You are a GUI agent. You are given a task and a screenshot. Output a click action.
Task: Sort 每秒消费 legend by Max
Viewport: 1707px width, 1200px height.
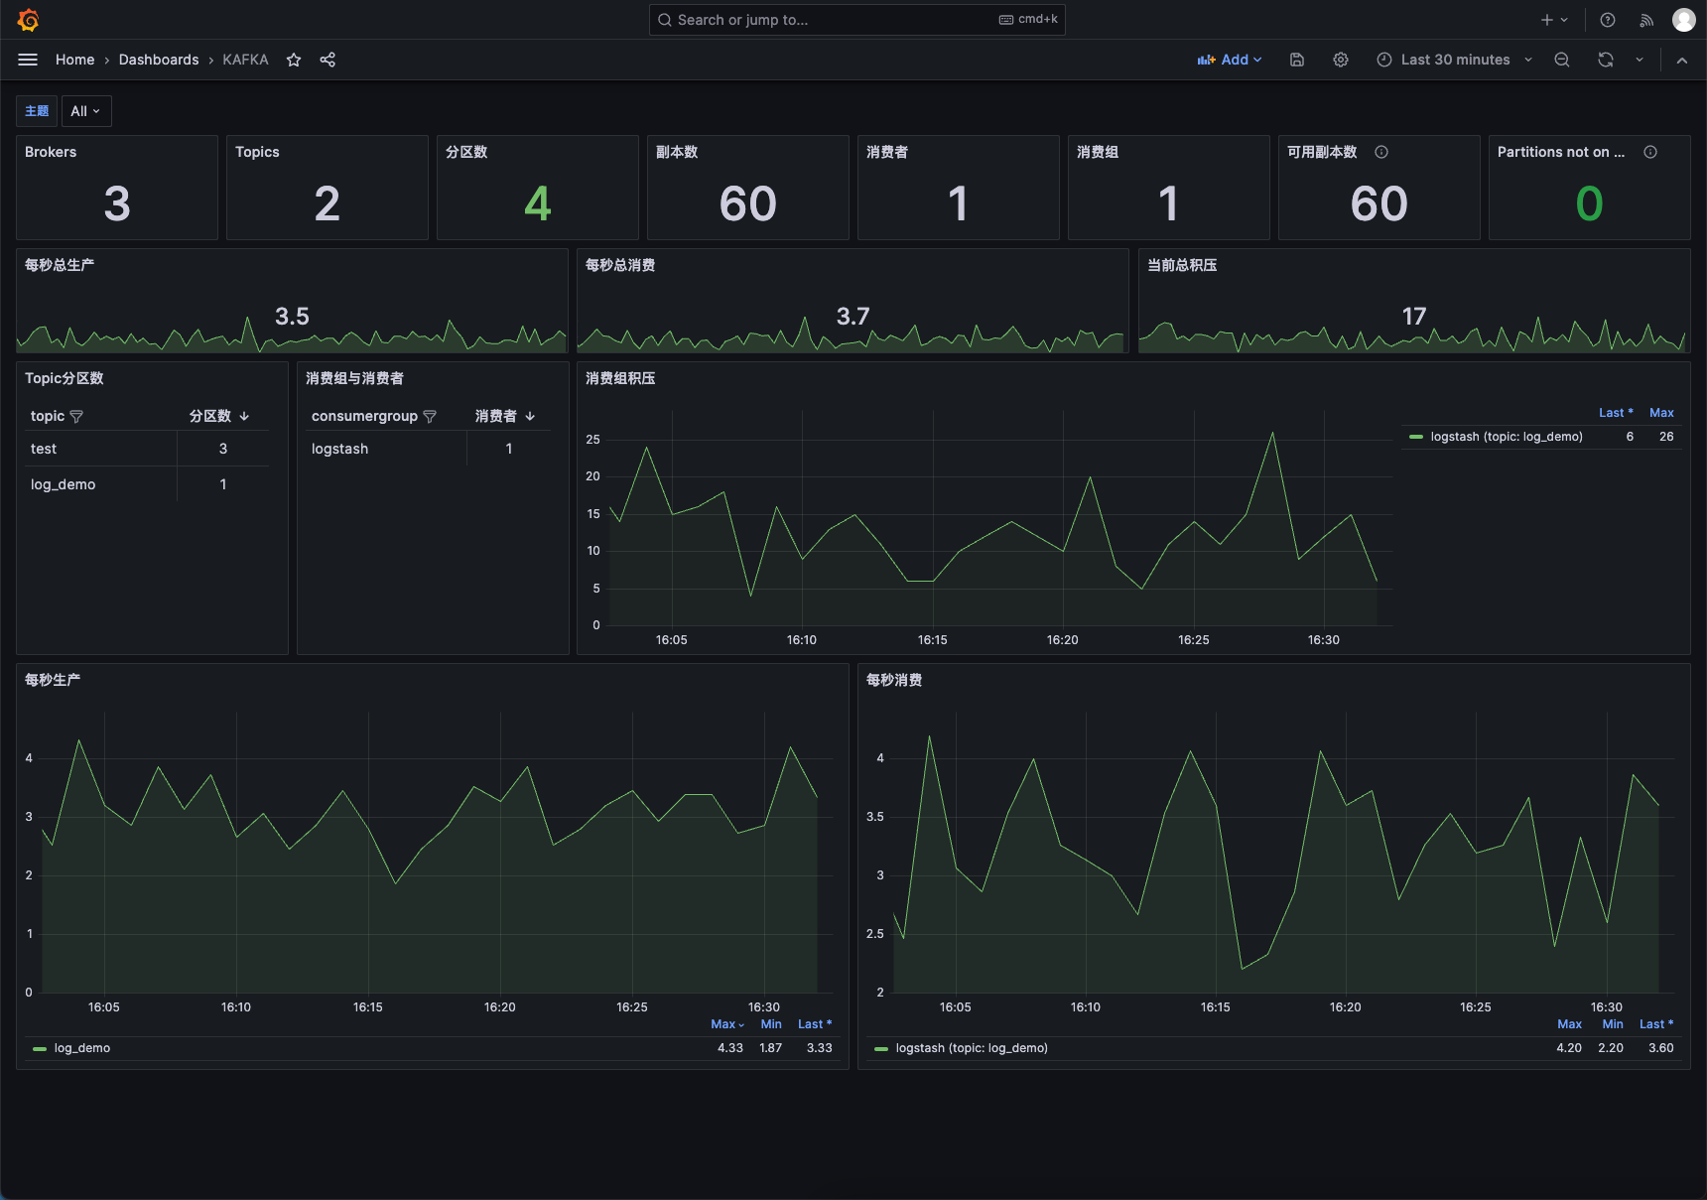[x=1570, y=1024]
